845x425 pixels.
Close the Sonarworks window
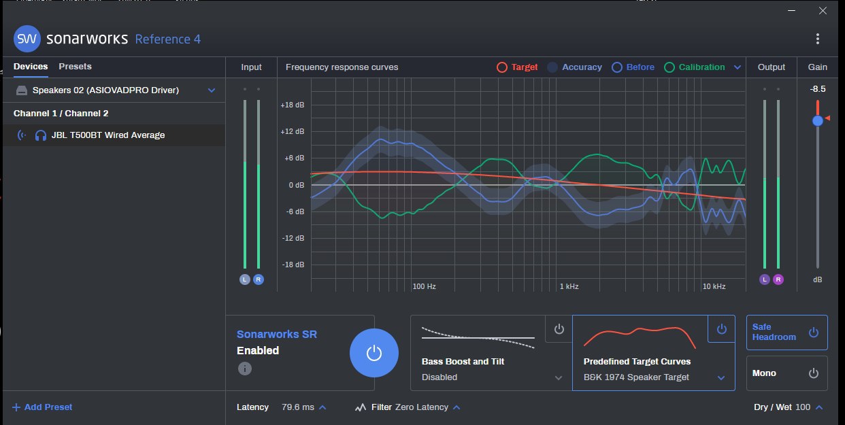pos(823,11)
